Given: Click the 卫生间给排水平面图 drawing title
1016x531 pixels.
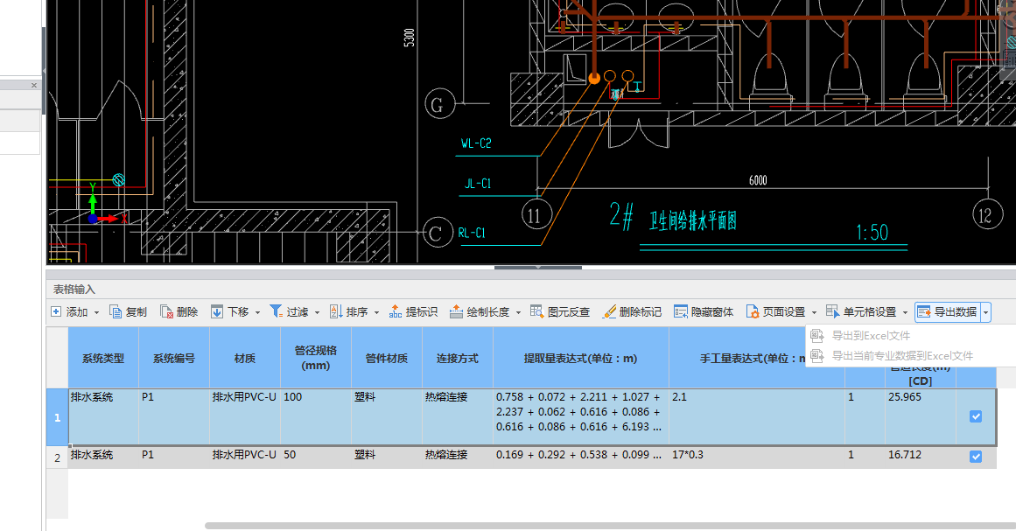Looking at the screenshot, I should point(693,220).
